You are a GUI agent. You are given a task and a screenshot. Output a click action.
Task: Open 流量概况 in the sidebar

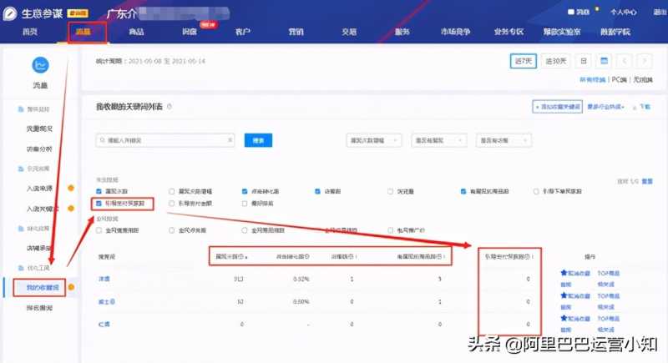[x=39, y=129]
